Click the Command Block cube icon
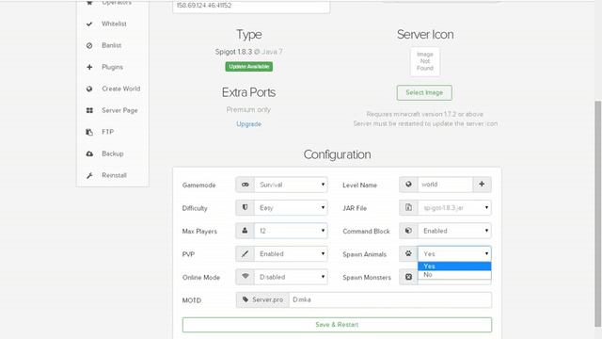This screenshot has width=602, height=339. tap(408, 231)
